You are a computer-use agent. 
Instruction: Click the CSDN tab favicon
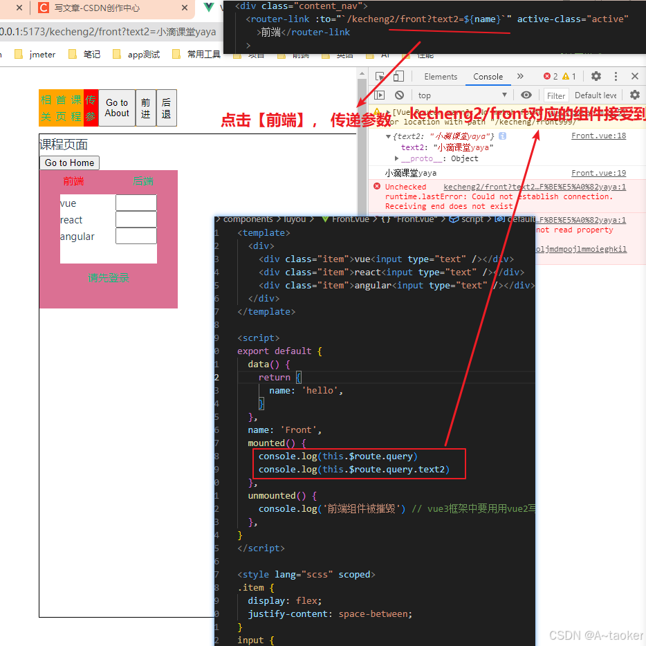44,8
